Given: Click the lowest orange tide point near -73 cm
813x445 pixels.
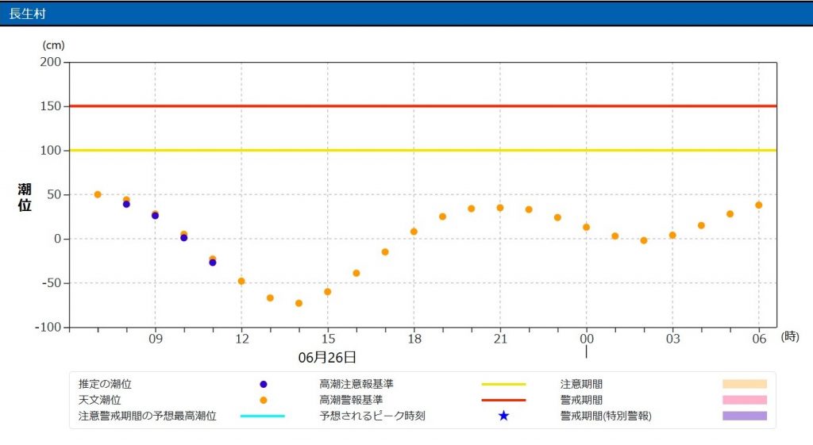Looking at the screenshot, I should click(x=299, y=304).
